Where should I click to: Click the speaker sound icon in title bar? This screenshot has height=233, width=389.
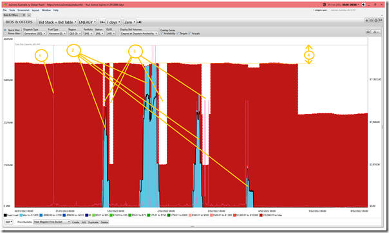[364, 5]
